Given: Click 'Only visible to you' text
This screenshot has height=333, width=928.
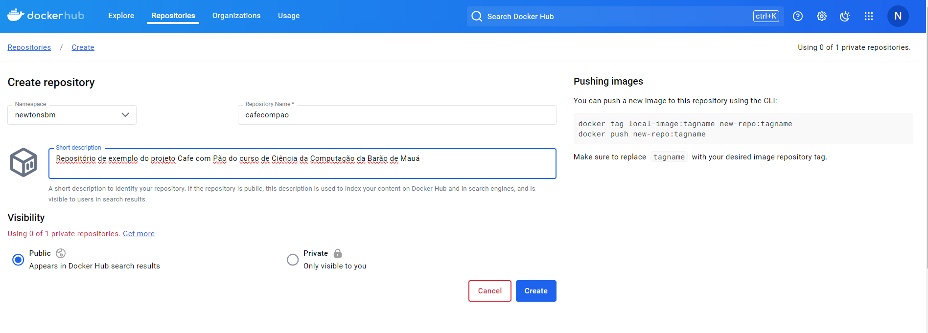Looking at the screenshot, I should click(335, 266).
